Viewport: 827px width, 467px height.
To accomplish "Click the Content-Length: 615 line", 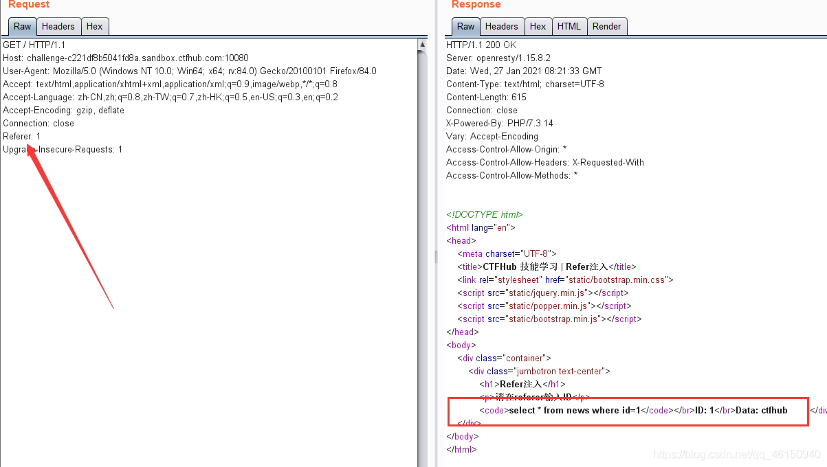I will [486, 98].
